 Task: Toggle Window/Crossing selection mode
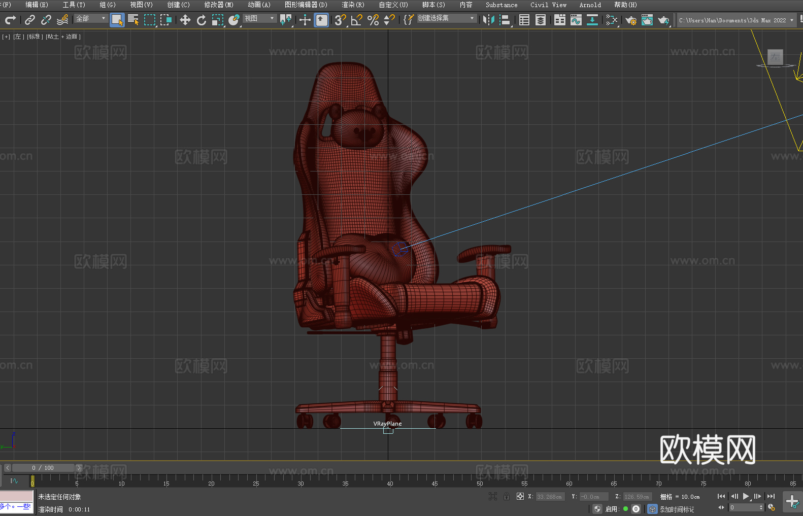click(x=166, y=20)
